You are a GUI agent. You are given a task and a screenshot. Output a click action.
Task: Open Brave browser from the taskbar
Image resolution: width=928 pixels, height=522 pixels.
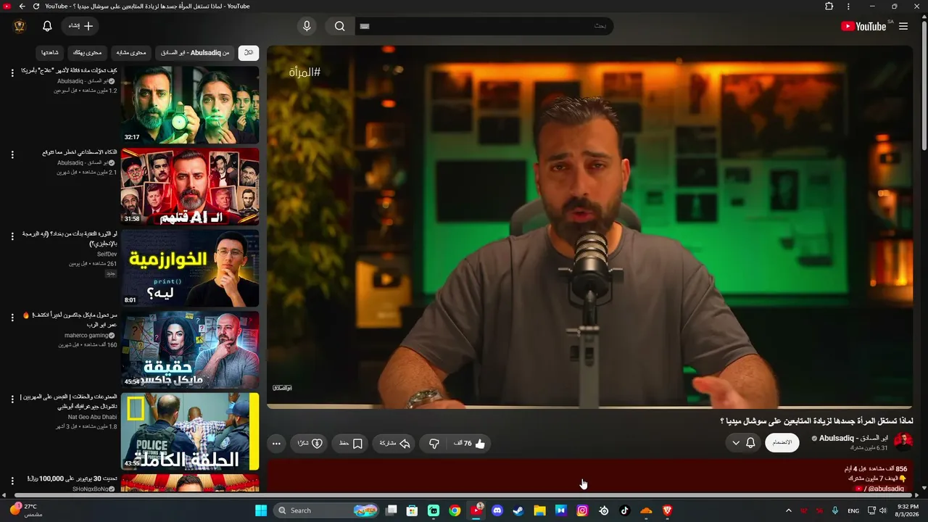pos(667,510)
